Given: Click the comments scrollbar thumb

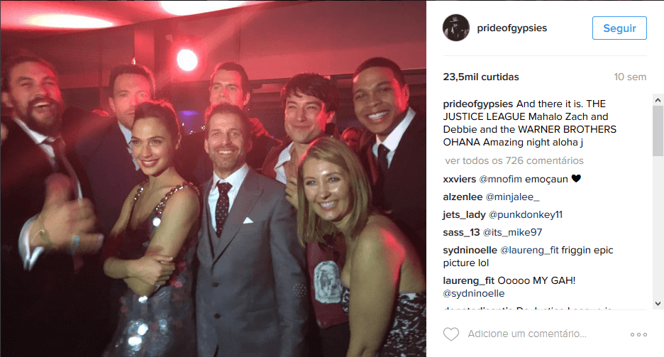Looking at the screenshot, I should pyautogui.click(x=658, y=131).
